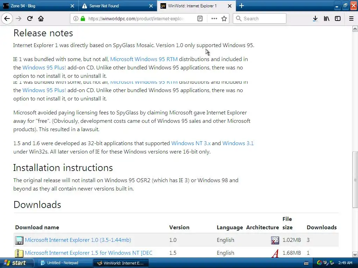Restore down the Firefox window
Screen dimensions: 358x268
(x=345, y=6)
